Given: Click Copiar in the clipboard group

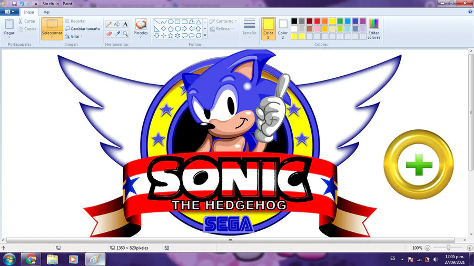Looking at the screenshot, I should (27, 29).
